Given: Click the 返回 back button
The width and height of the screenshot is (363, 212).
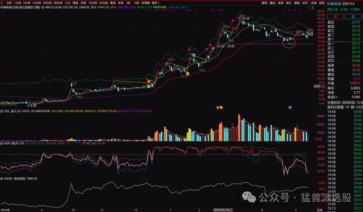Looking at the screenshot, I should point(322,3).
